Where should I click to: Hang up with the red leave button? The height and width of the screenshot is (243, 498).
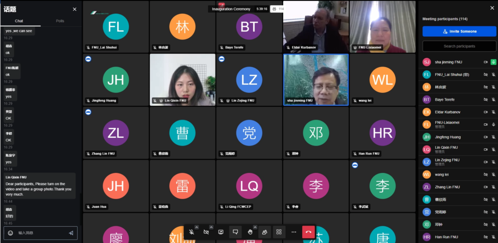pyautogui.click(x=308, y=232)
